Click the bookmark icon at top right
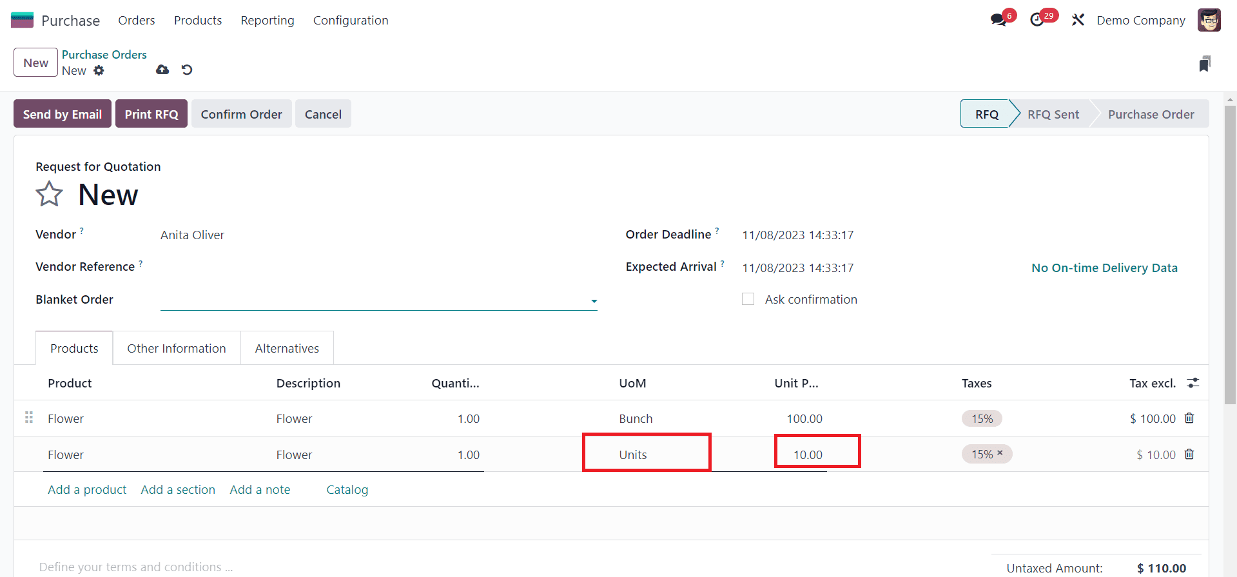Screen dimensions: 1237x577 pos(1205,64)
